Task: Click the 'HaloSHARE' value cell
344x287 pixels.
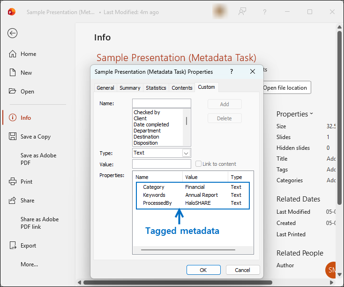Action: tap(198, 203)
